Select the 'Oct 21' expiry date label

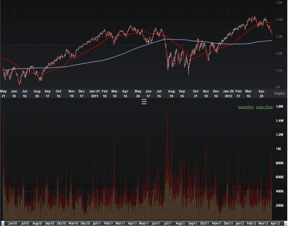196,94
